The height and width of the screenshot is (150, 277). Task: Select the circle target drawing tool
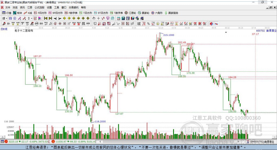55,24
